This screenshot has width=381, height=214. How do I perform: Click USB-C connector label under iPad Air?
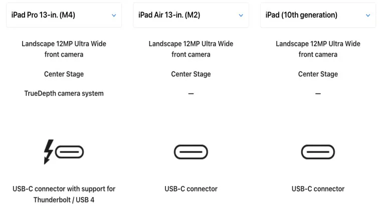coord(191,189)
